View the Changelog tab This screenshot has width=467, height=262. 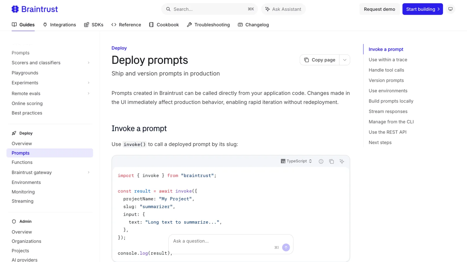pos(253,25)
